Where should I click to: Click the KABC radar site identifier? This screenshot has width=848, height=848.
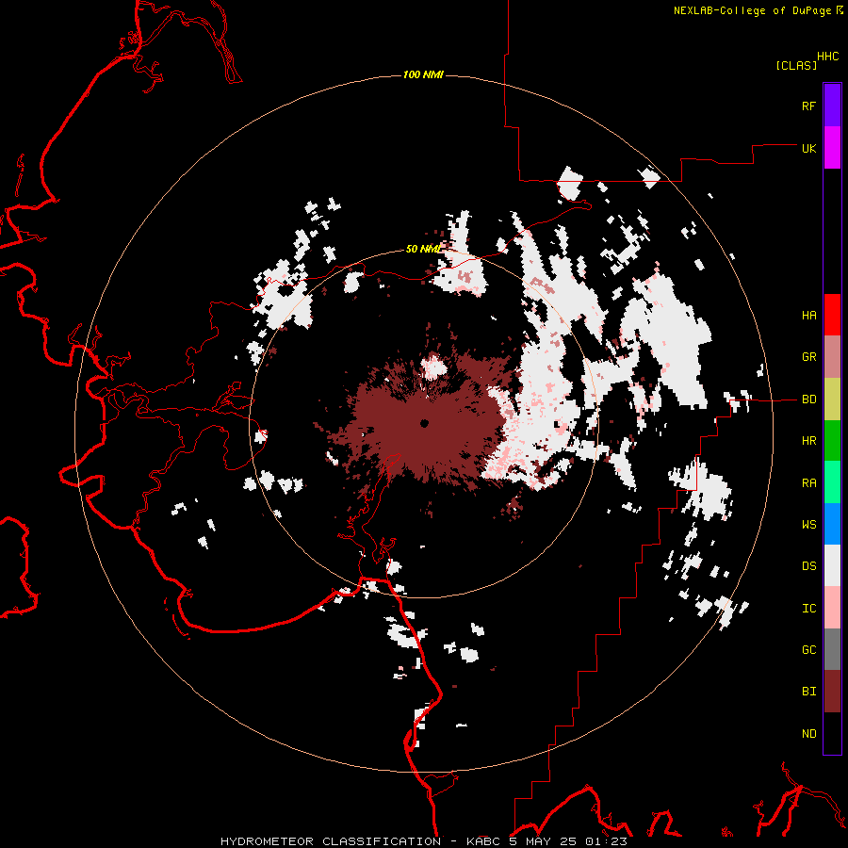tap(483, 841)
